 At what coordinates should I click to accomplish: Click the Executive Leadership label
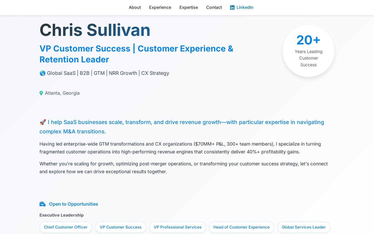[62, 215]
